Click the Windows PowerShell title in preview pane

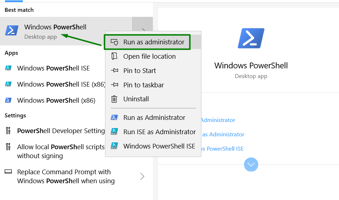pos(251,65)
